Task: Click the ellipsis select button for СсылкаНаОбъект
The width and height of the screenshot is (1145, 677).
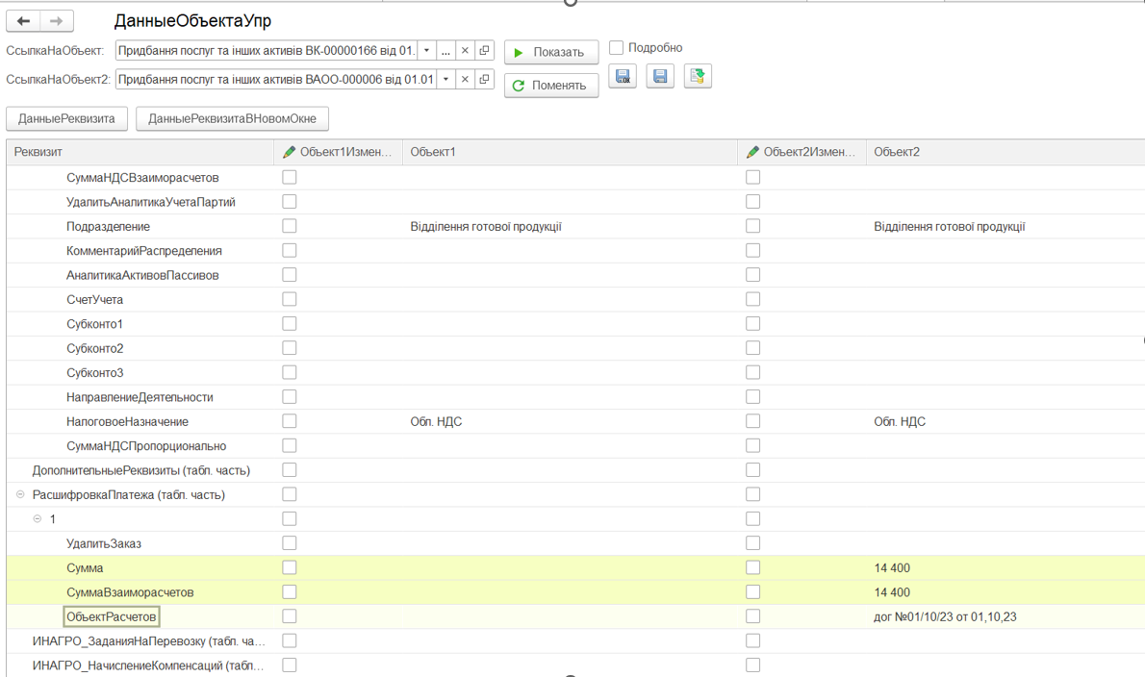Action: point(445,50)
